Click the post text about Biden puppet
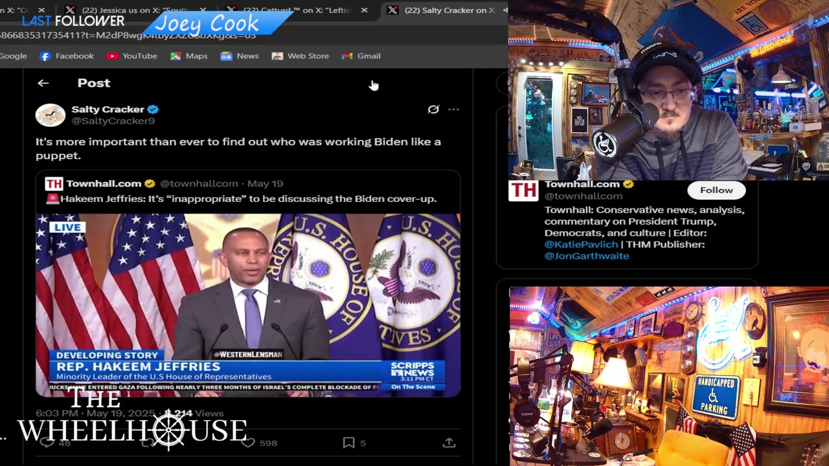Screen dimensions: 829x466 [238, 148]
